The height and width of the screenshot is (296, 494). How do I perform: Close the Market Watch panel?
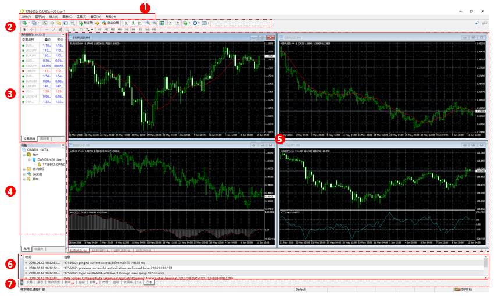[x=63, y=35]
